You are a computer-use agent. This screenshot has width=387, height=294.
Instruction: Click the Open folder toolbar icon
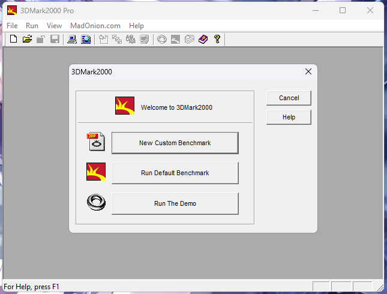click(x=27, y=39)
